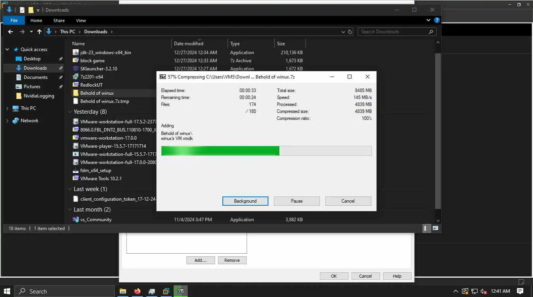533x297 pixels.
Task: Collapse the Yesterday (8) group
Action: 70,112
